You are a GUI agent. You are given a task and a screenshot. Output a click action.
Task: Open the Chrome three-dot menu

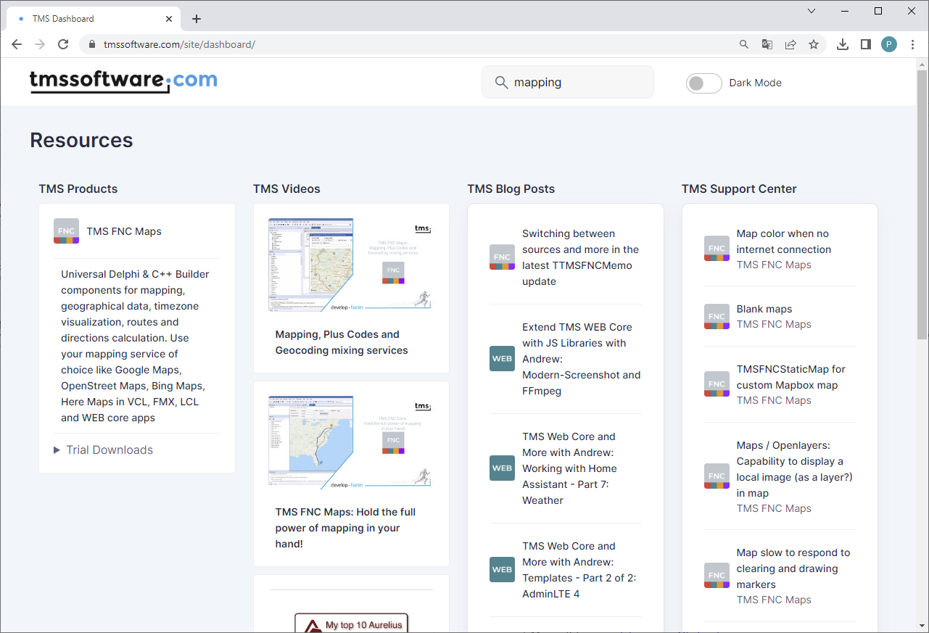click(912, 44)
